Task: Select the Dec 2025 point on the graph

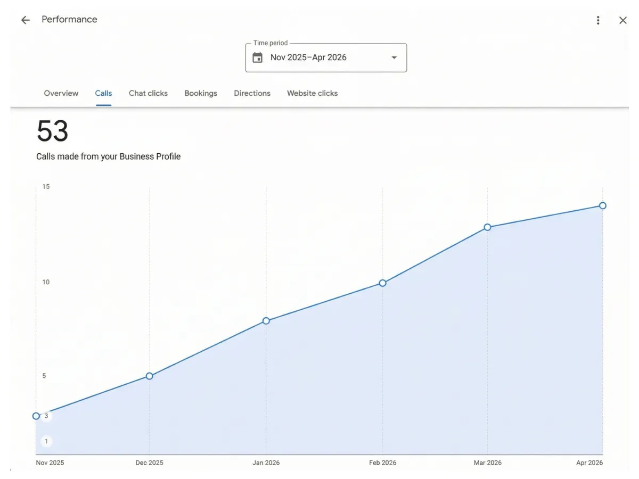Action: point(150,376)
